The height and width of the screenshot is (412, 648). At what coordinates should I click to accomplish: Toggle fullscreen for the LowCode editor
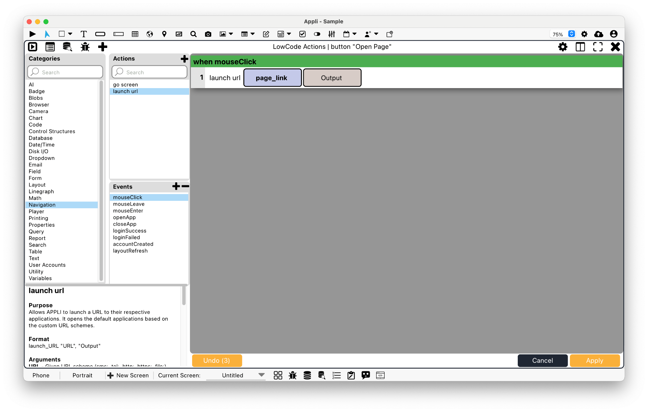tap(598, 47)
